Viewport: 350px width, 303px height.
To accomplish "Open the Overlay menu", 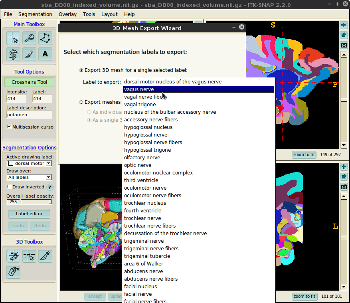I will pos(67,14).
